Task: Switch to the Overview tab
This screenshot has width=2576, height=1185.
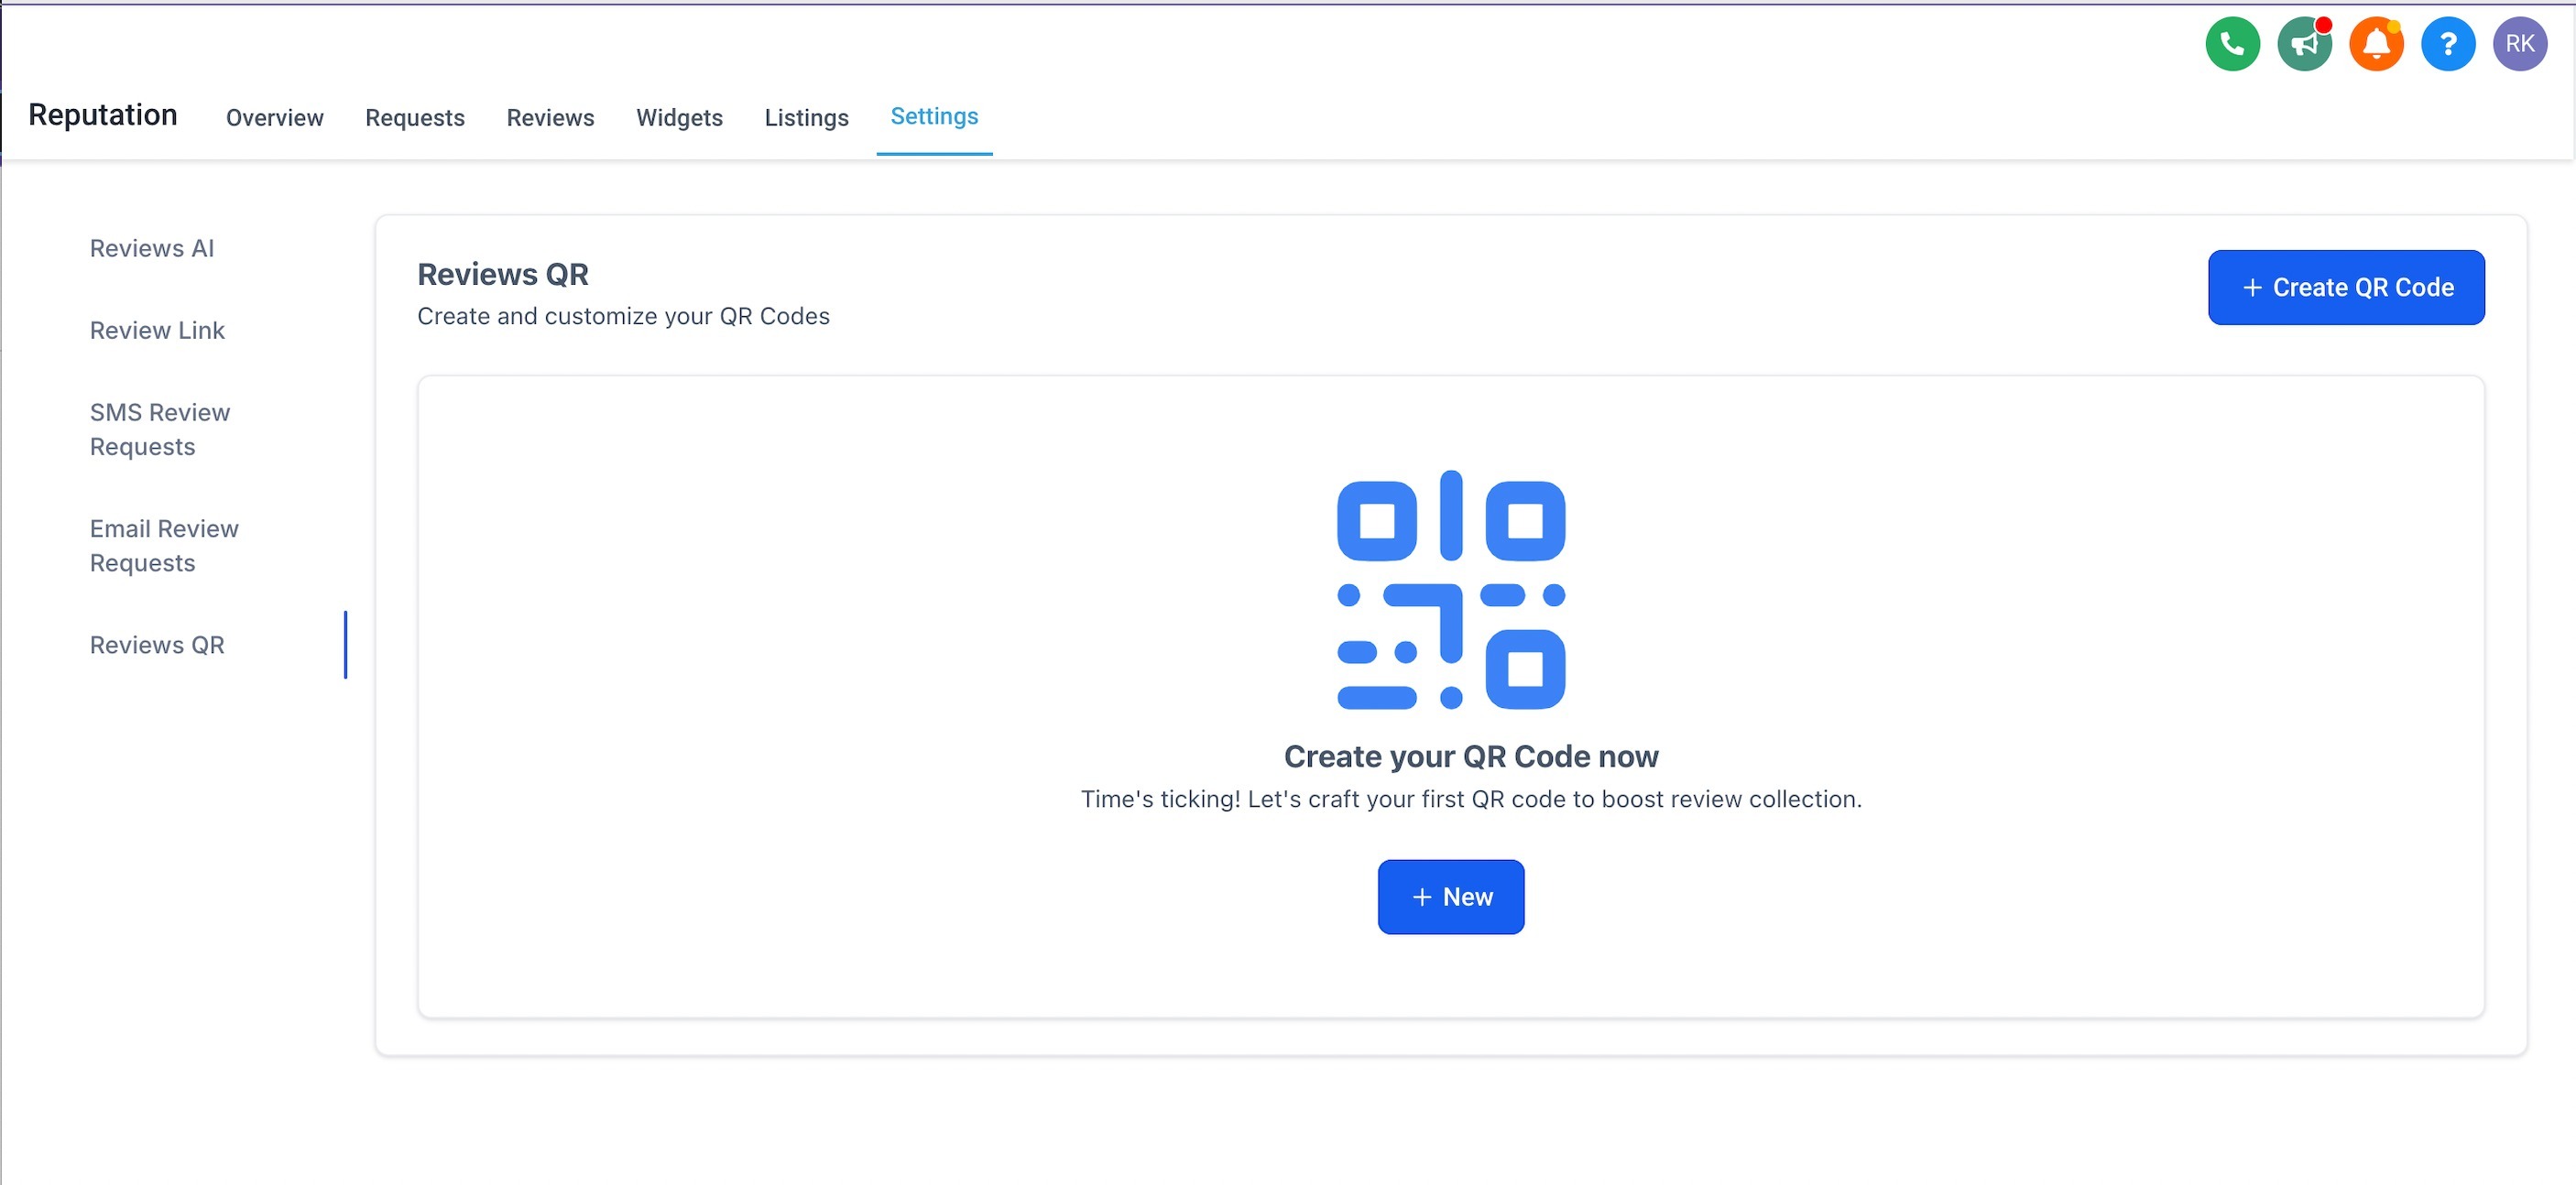Action: pos(274,118)
